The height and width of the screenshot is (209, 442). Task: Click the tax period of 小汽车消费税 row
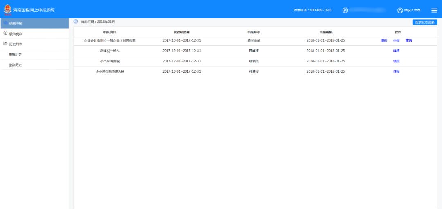tap(182, 61)
